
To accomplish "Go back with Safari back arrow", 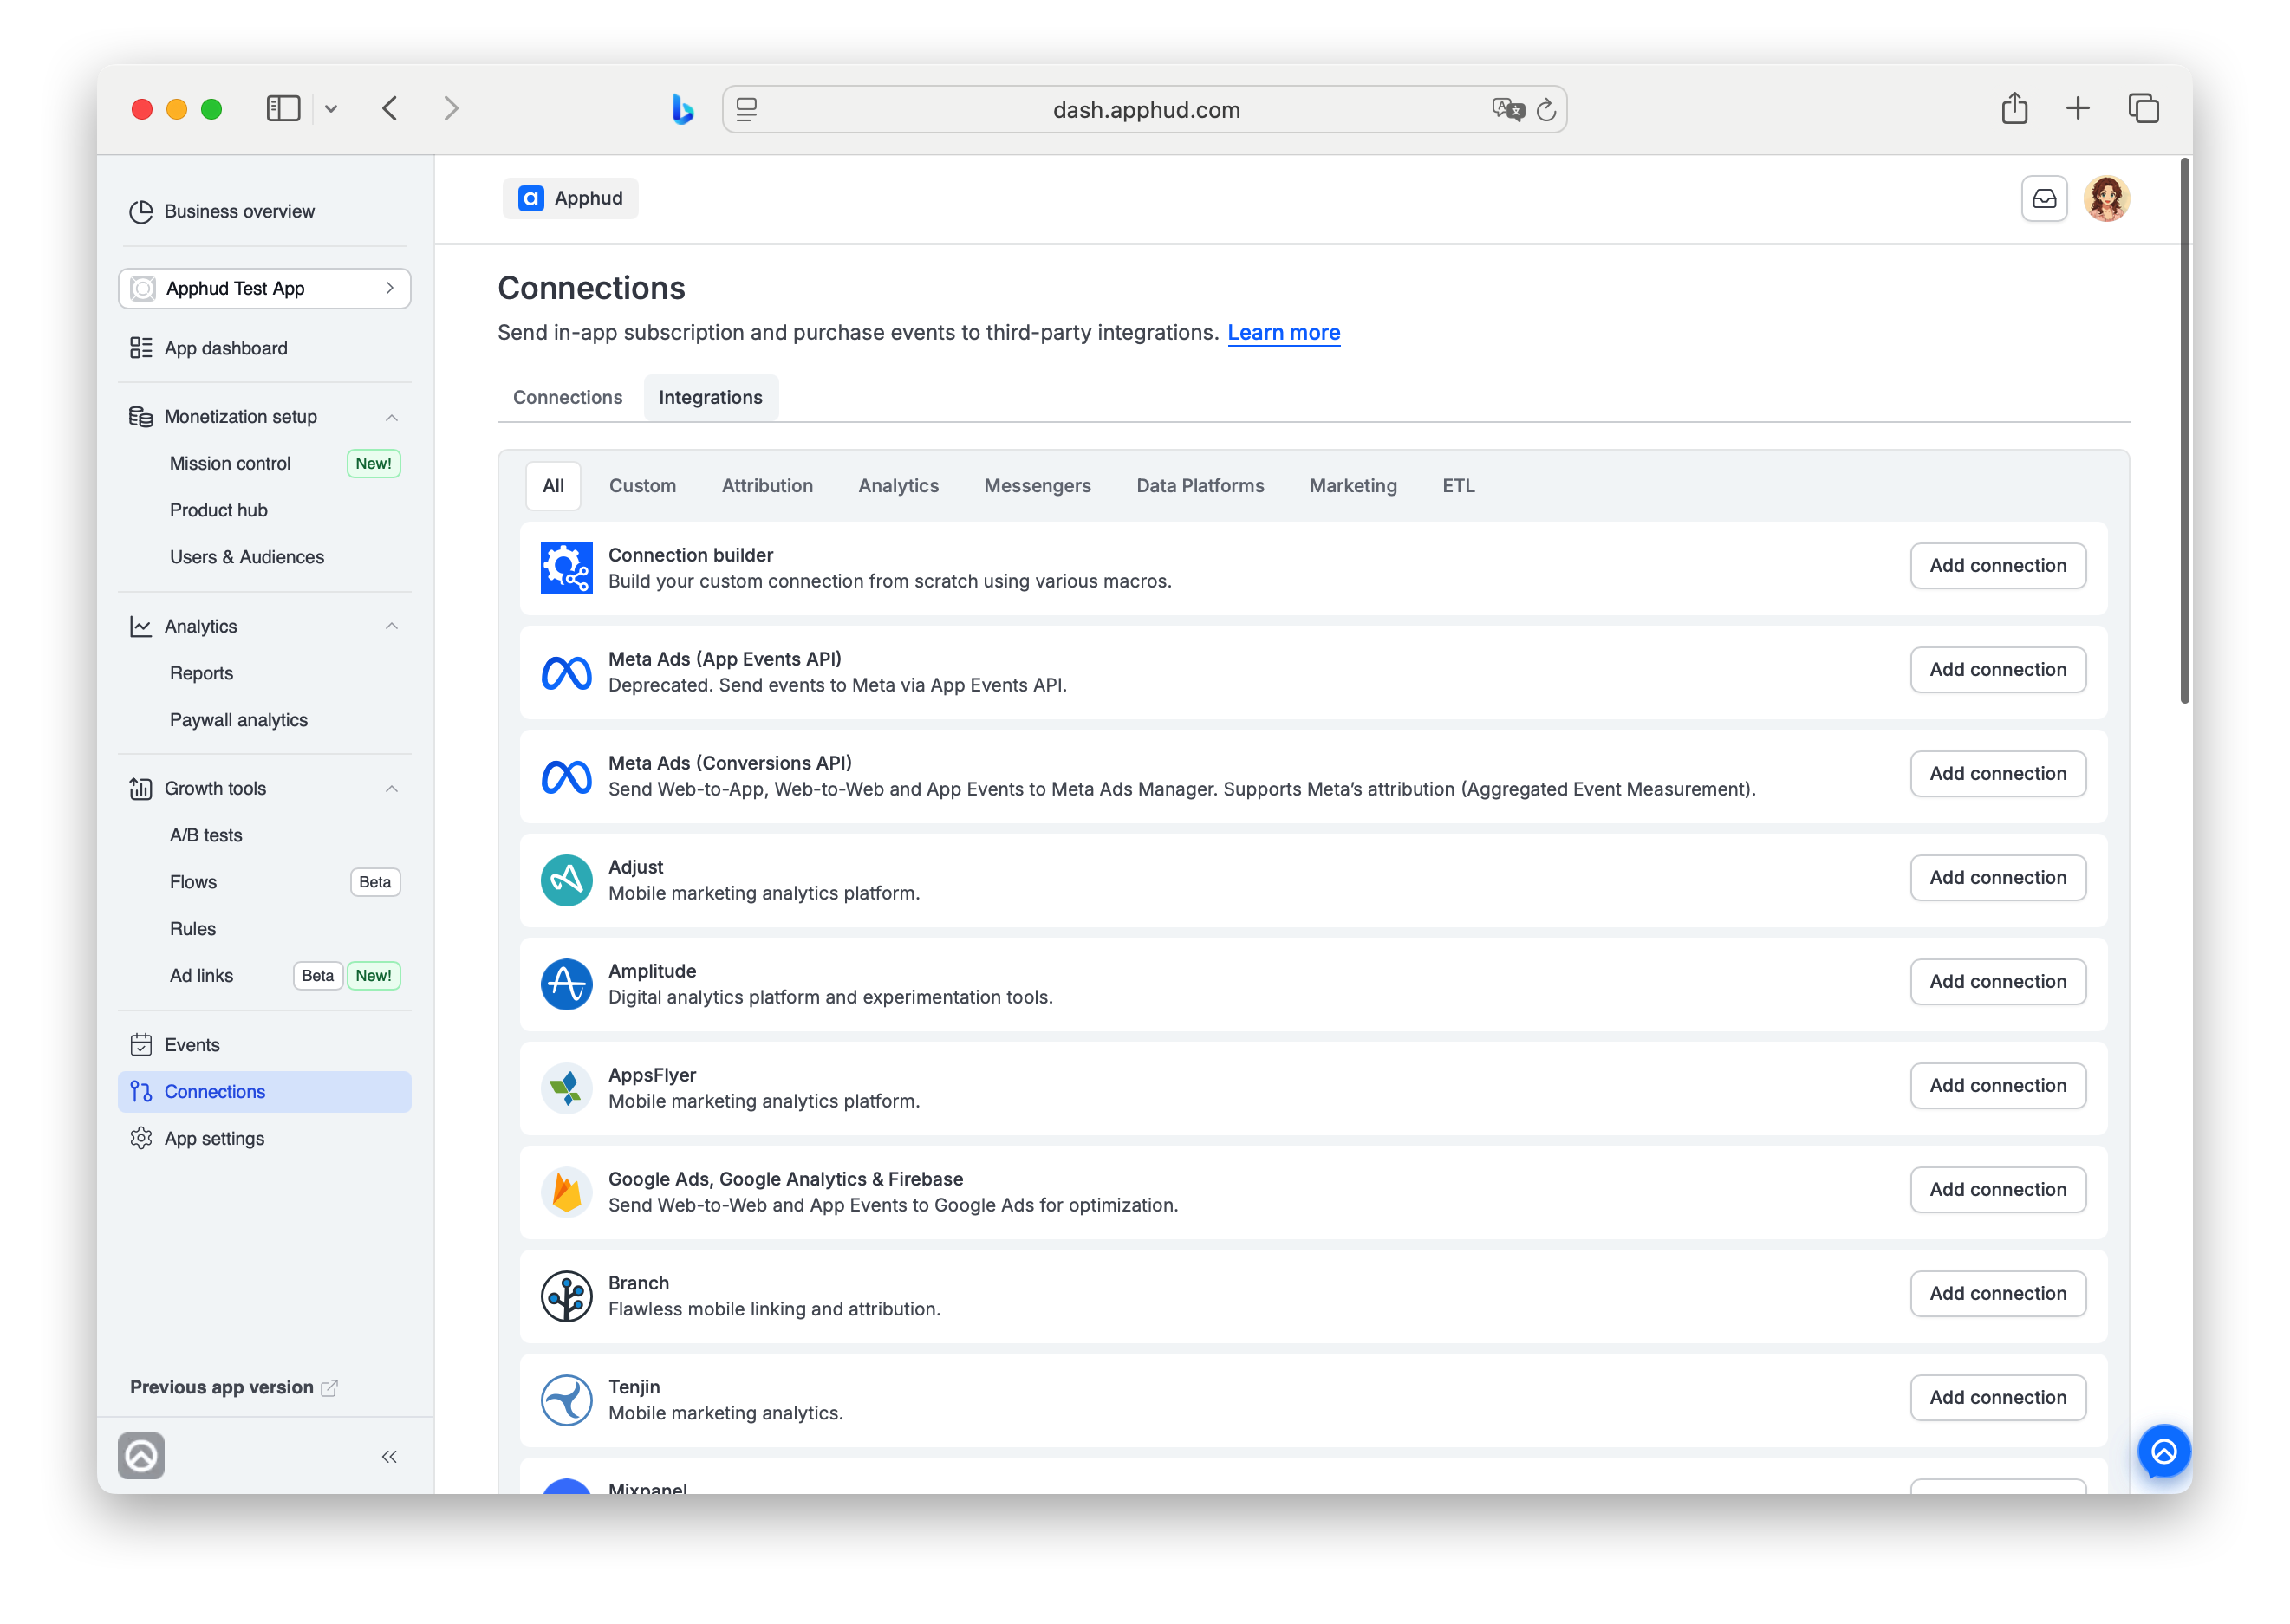I will [390, 108].
